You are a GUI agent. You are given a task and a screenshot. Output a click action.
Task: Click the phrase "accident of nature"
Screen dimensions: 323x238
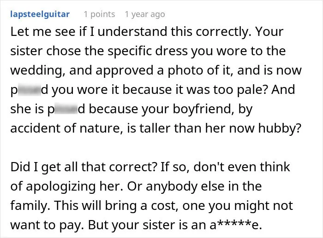[65, 128]
